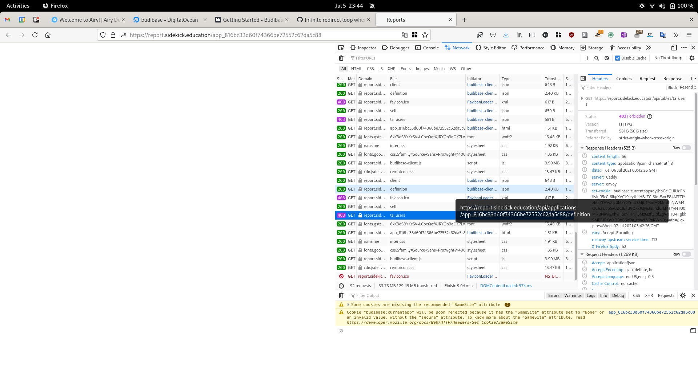Collapse the Response Headers section
The height and width of the screenshot is (392, 698).
click(582, 148)
